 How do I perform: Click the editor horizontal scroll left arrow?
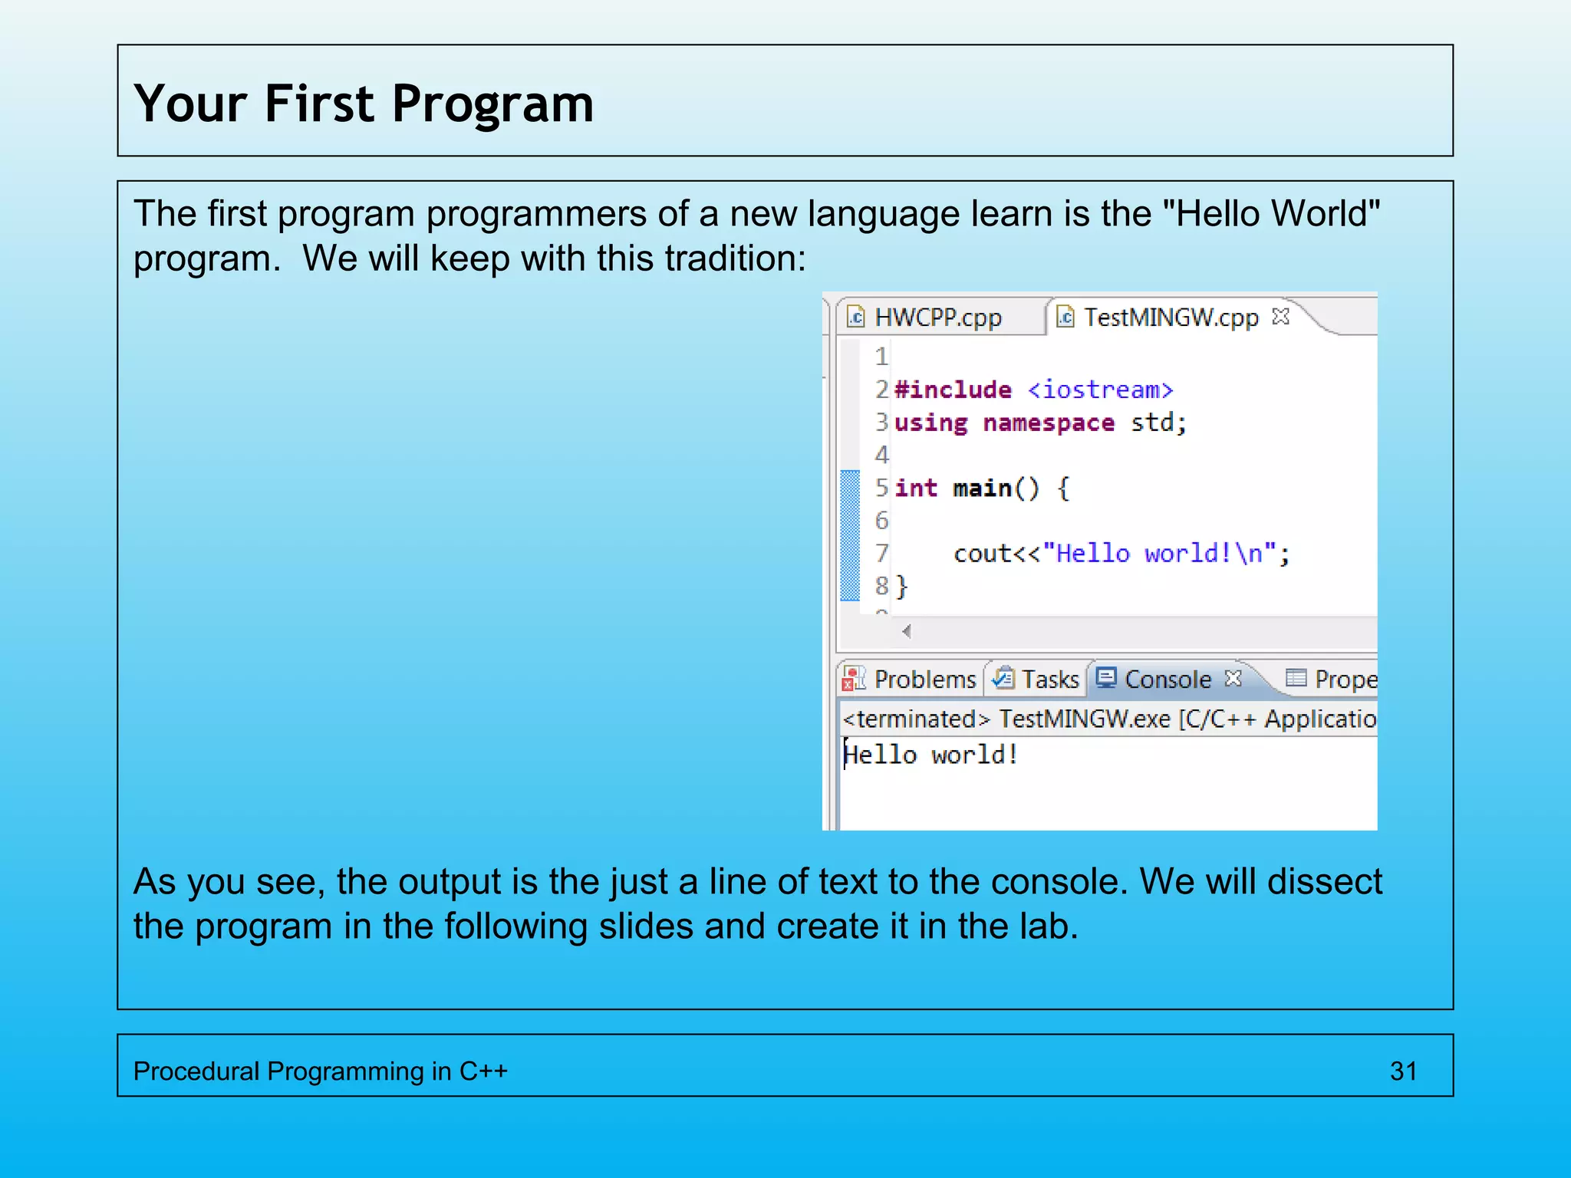coord(907,631)
